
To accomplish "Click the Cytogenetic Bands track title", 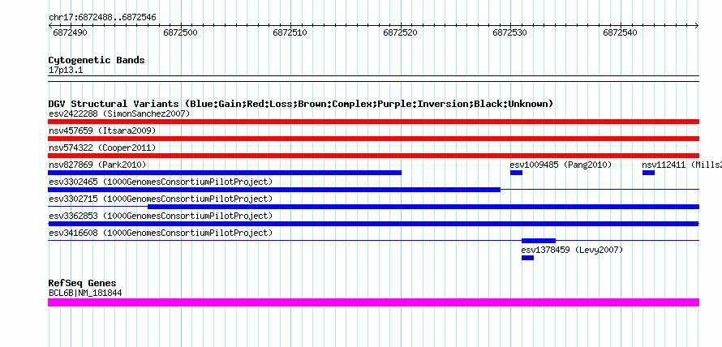I will click(x=97, y=60).
